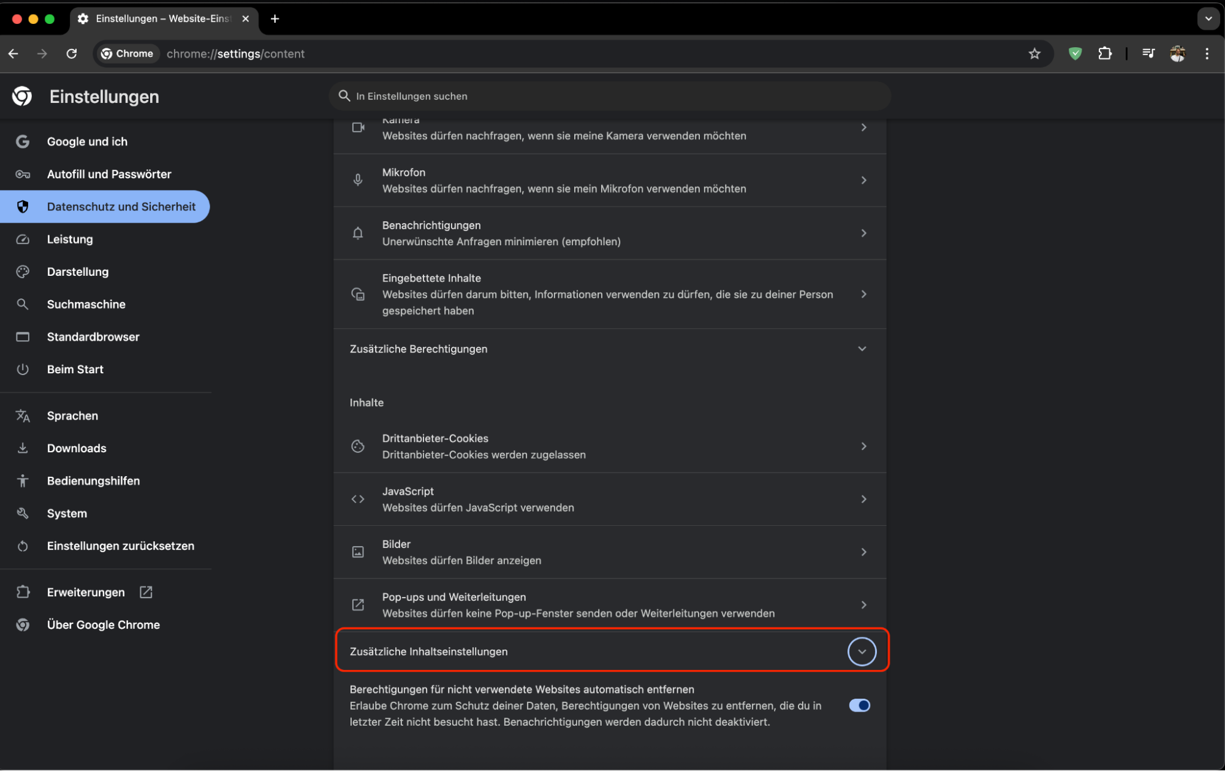Click the Drittanbieter-Cookies cookie icon
This screenshot has width=1225, height=771.
358,446
